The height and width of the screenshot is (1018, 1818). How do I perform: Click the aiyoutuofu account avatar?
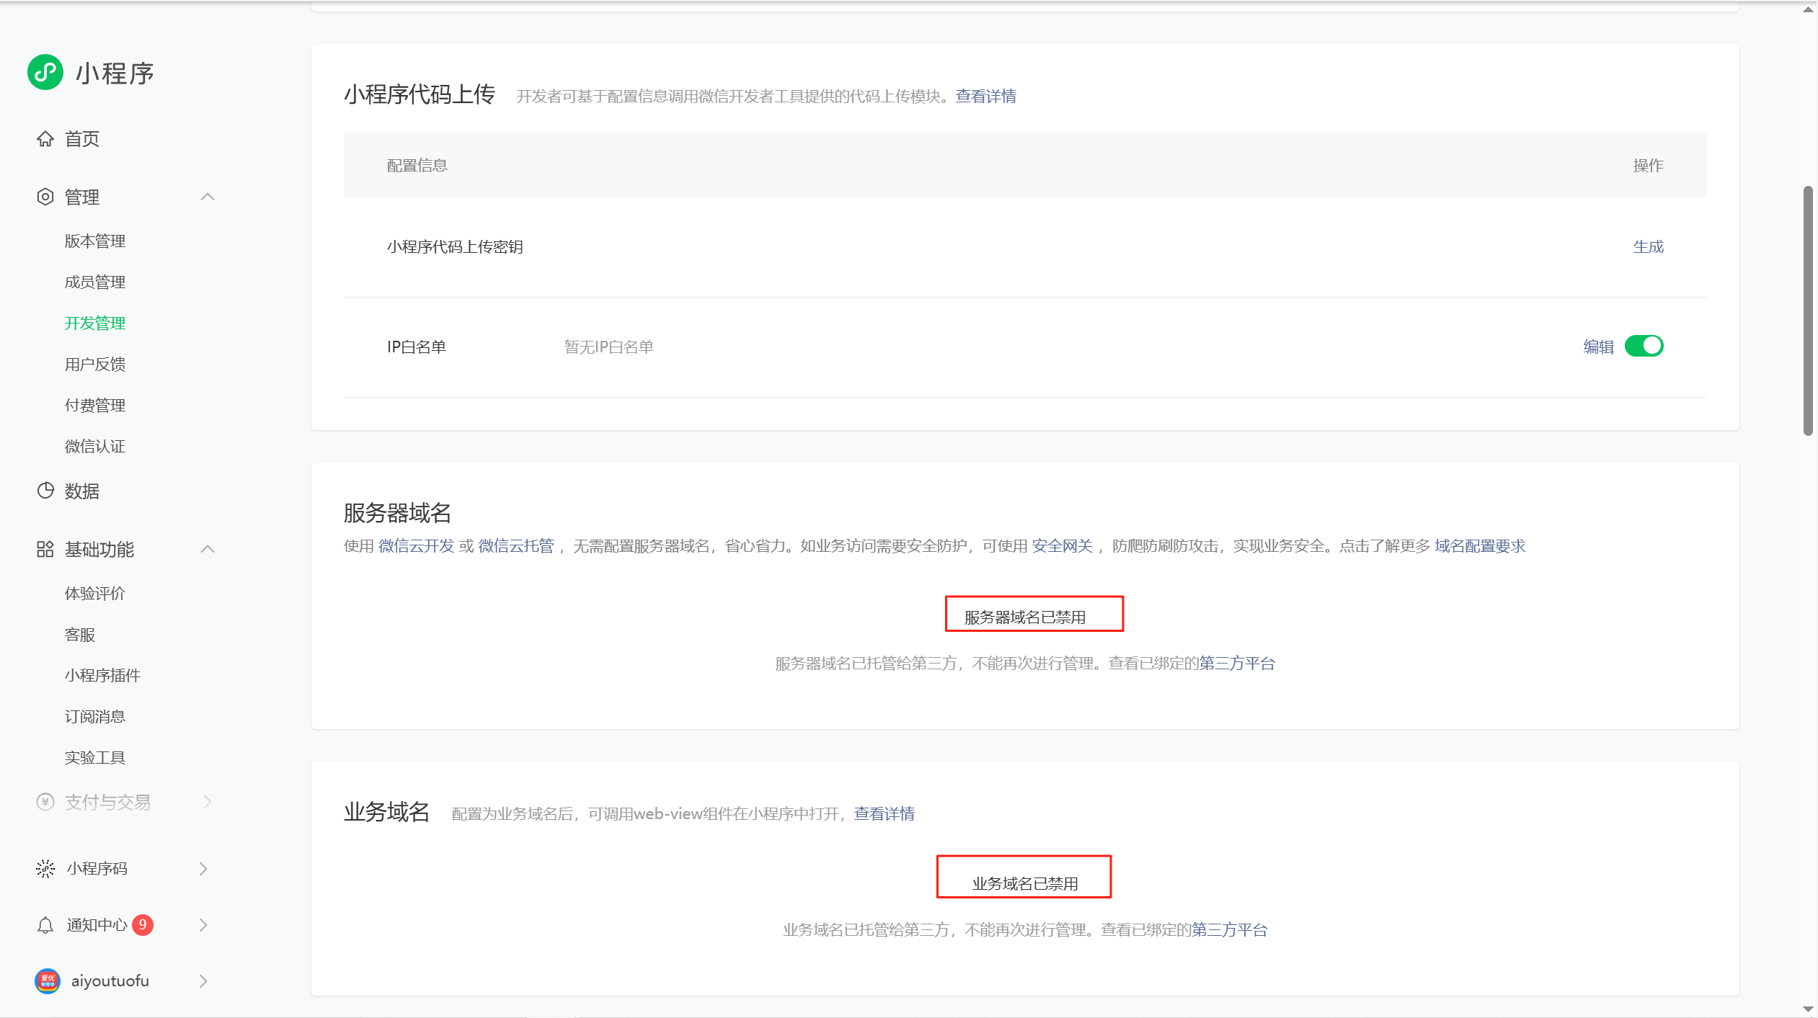pos(48,981)
